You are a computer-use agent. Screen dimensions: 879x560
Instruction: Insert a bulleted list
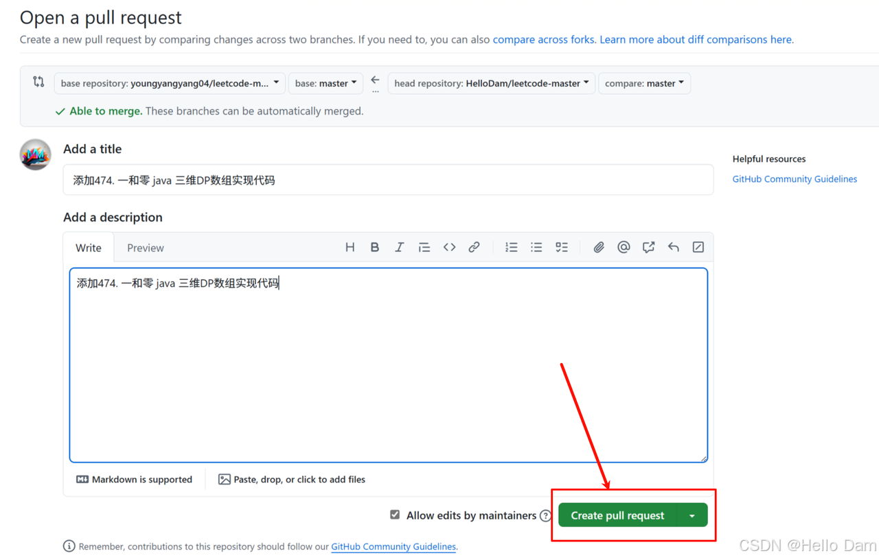(536, 247)
